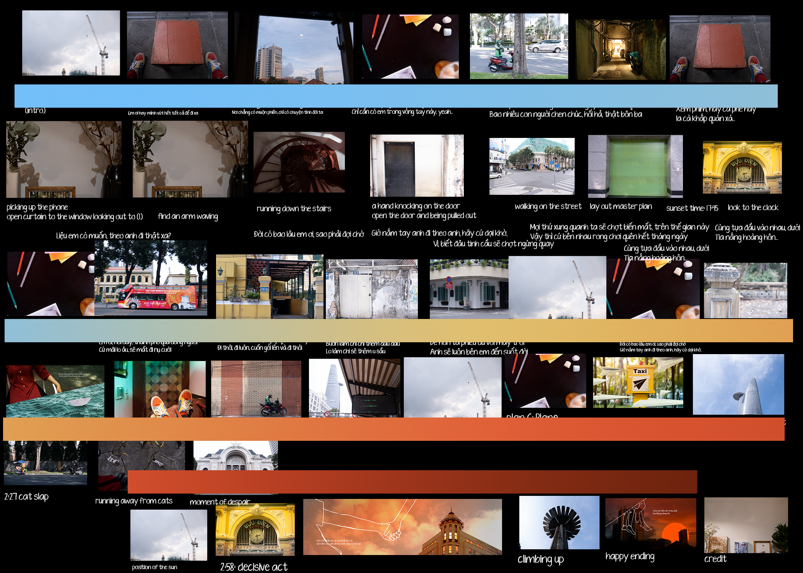803x573 pixels.
Task: Click the sunset holding hands illustration
Action: tap(402, 527)
